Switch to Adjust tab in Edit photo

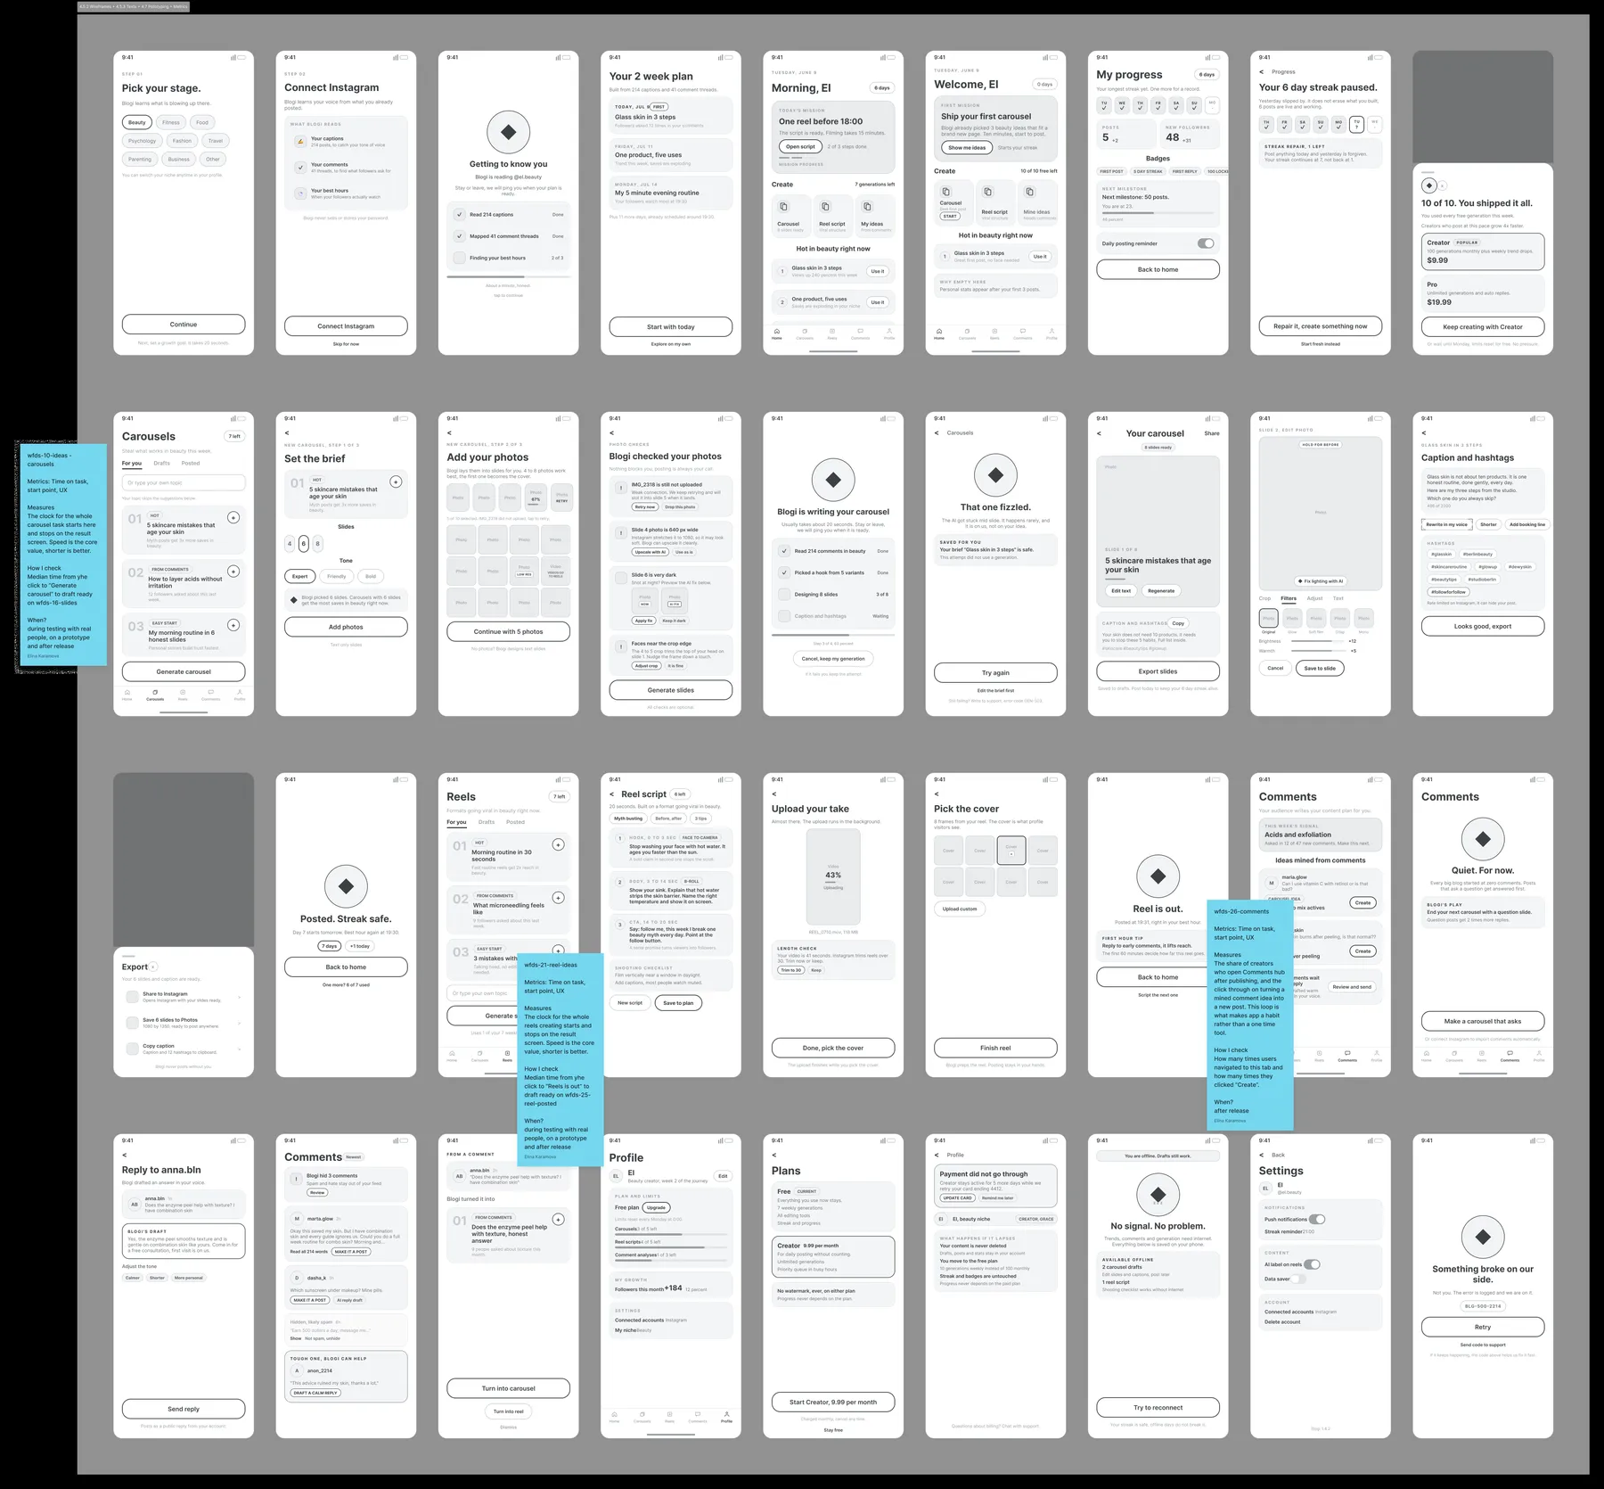tap(1314, 598)
